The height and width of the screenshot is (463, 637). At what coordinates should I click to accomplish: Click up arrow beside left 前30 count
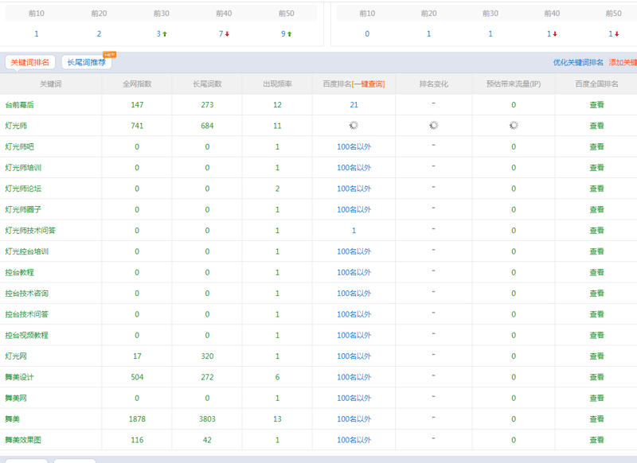(x=165, y=34)
